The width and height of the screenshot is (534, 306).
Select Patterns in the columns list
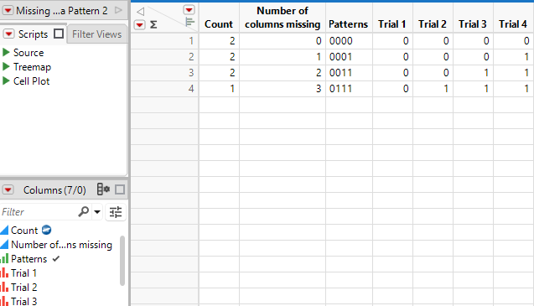29,259
